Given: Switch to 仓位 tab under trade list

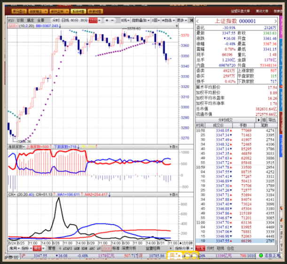Looking at the screenshot, I should click(230, 248).
